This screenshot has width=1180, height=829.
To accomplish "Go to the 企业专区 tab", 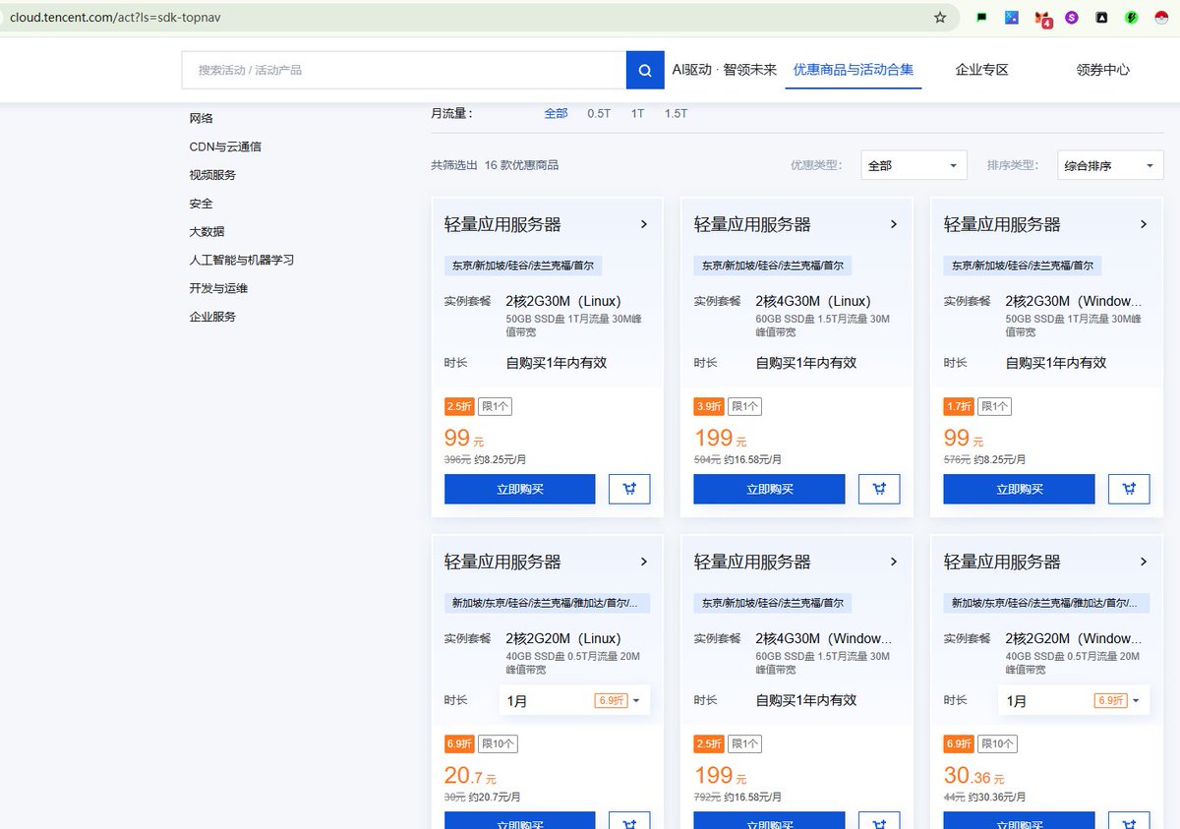I will click(981, 70).
